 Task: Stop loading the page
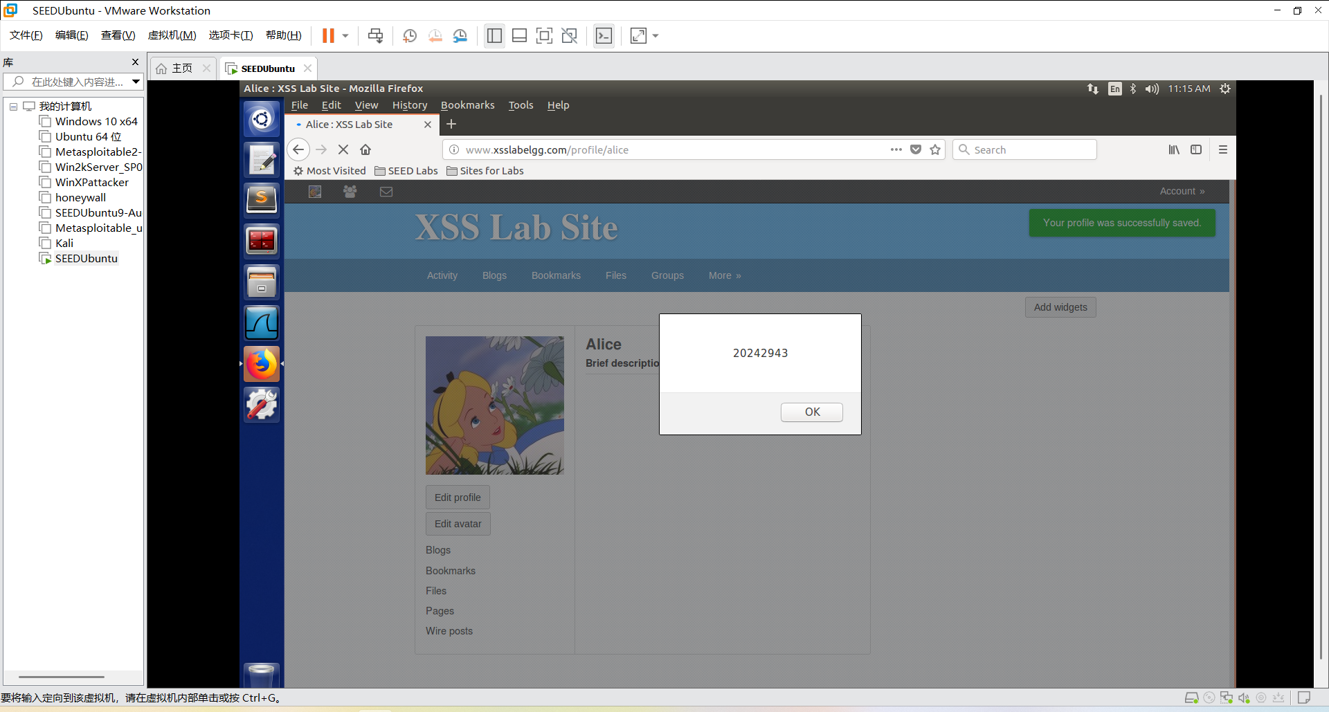pos(343,149)
